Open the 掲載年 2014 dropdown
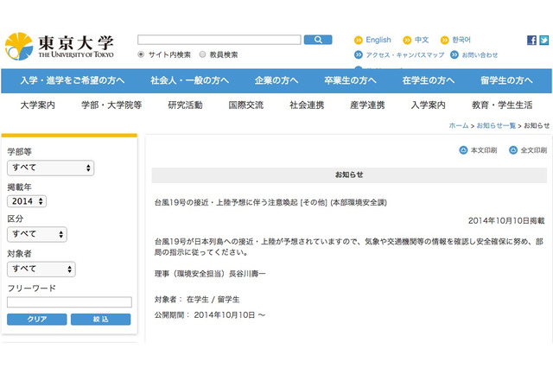The width and height of the screenshot is (553, 368). click(27, 201)
